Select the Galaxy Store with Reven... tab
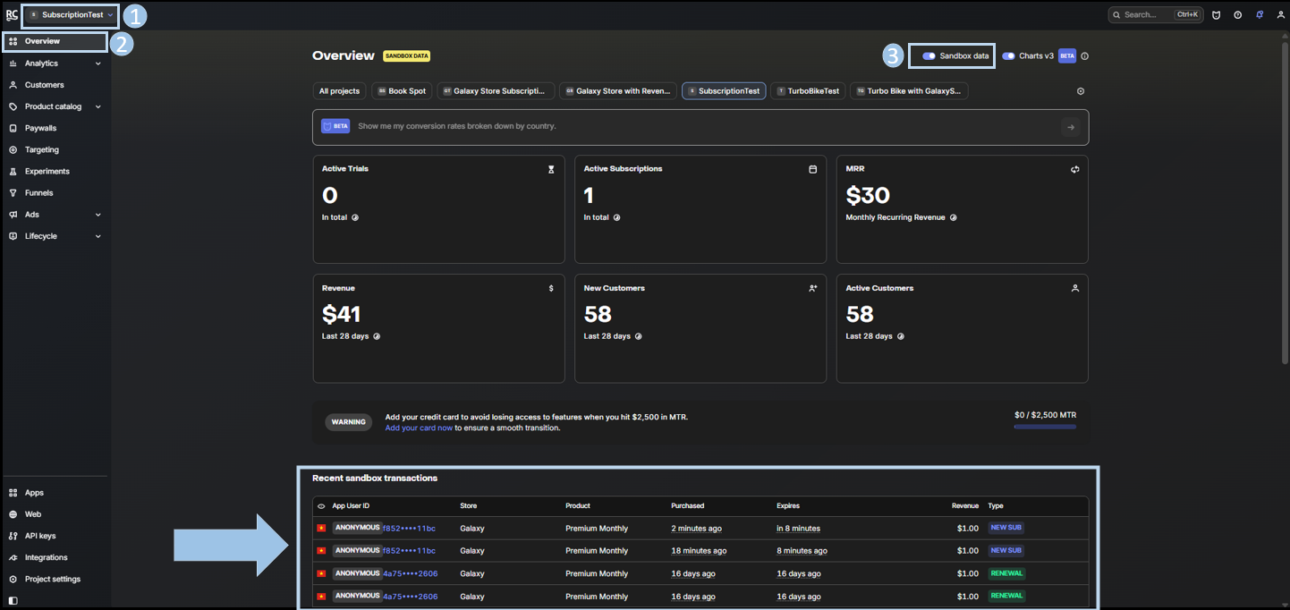1290x610 pixels. point(618,91)
